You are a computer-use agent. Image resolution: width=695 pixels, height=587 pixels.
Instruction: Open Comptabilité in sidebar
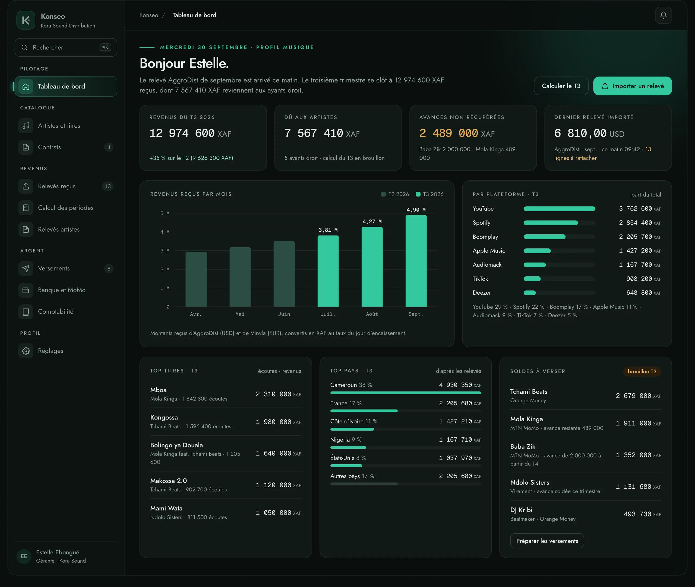[66, 312]
